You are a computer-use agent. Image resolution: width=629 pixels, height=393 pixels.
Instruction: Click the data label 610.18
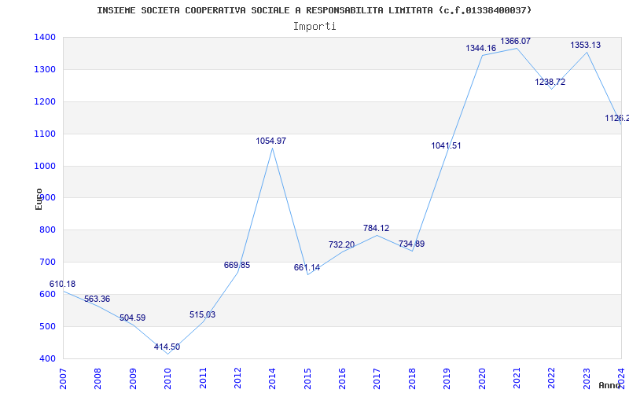point(62,284)
